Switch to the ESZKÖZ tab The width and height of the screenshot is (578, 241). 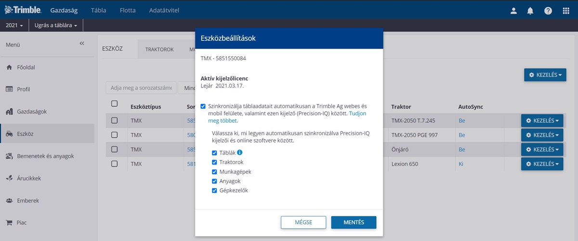(x=113, y=49)
